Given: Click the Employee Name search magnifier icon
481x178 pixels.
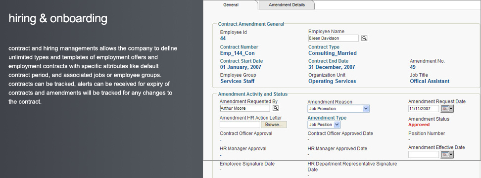Looking at the screenshot, I should 364,38.
